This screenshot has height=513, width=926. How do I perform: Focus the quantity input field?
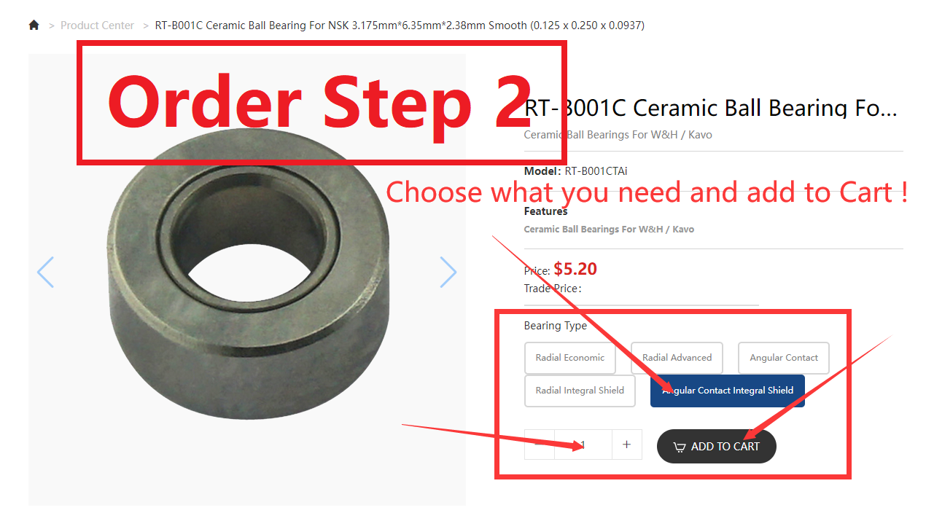583,445
